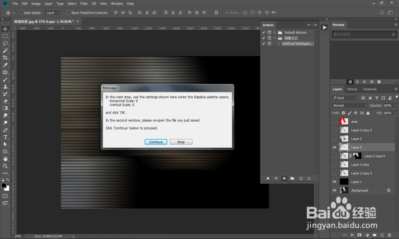Add layer style via fx icon
This screenshot has width=399, height=239.
pyautogui.click(x=352, y=235)
